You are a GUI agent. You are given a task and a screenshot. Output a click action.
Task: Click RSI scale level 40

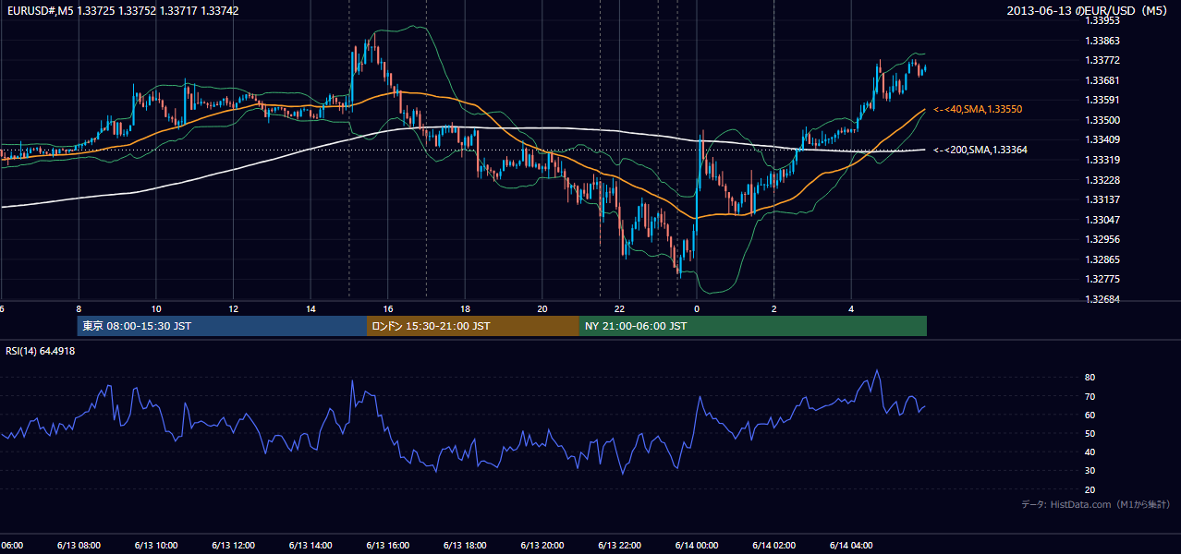[x=1090, y=452]
